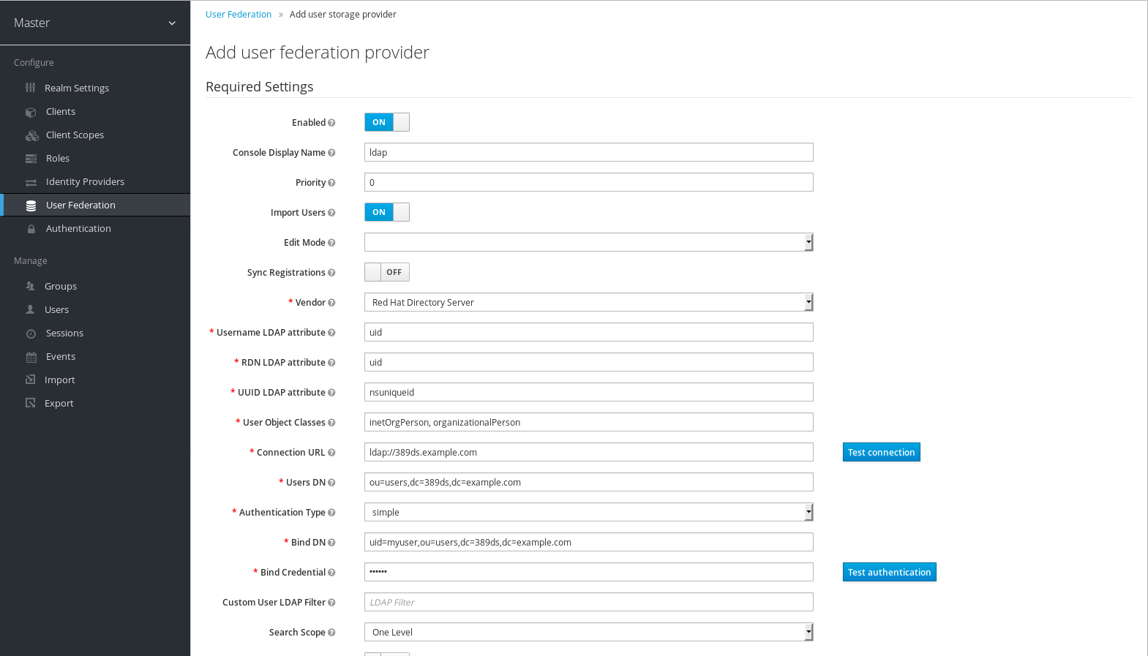Image resolution: width=1148 pixels, height=656 pixels.
Task: Click the Clients cube icon in sidebar
Action: click(31, 112)
